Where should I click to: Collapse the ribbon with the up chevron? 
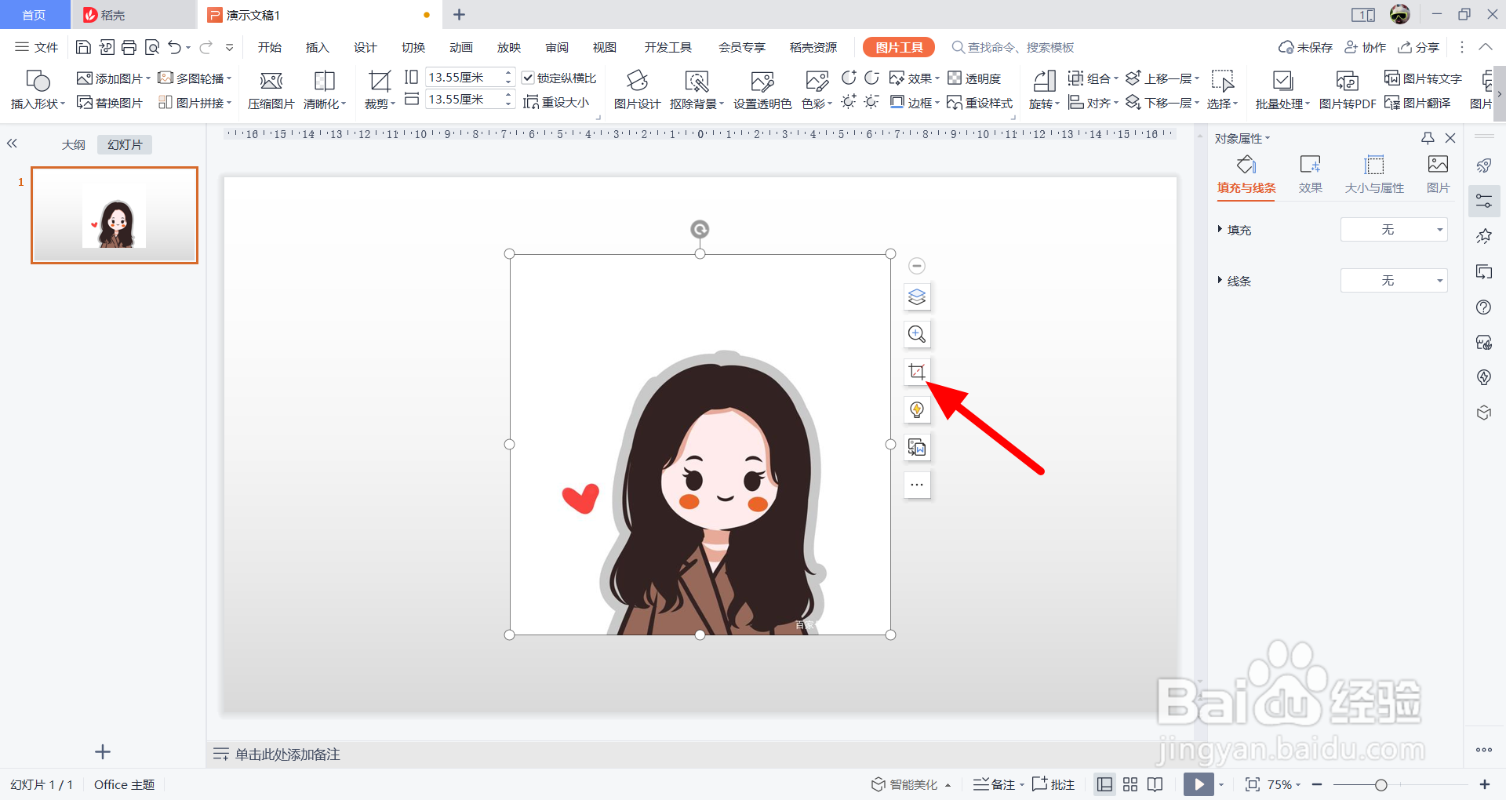(x=1485, y=47)
